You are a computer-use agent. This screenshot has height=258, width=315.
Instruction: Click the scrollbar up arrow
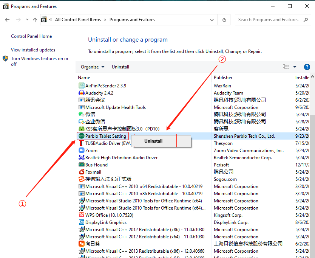pos(312,77)
